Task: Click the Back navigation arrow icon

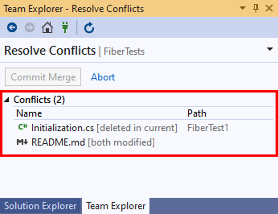Action: [12, 27]
